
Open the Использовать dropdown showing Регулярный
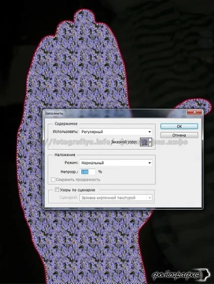tap(116, 132)
